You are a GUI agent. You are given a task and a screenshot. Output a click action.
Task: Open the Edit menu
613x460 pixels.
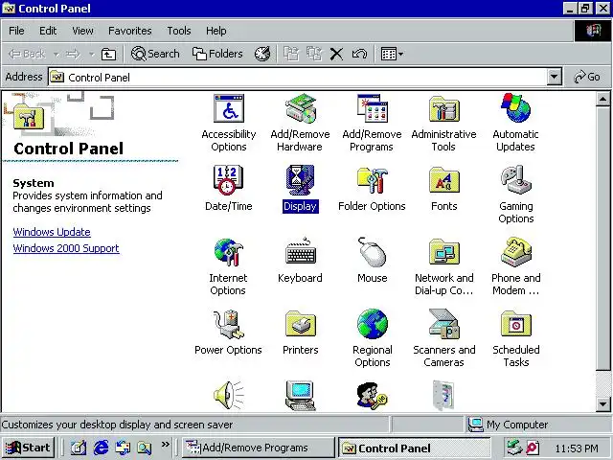pyautogui.click(x=48, y=31)
